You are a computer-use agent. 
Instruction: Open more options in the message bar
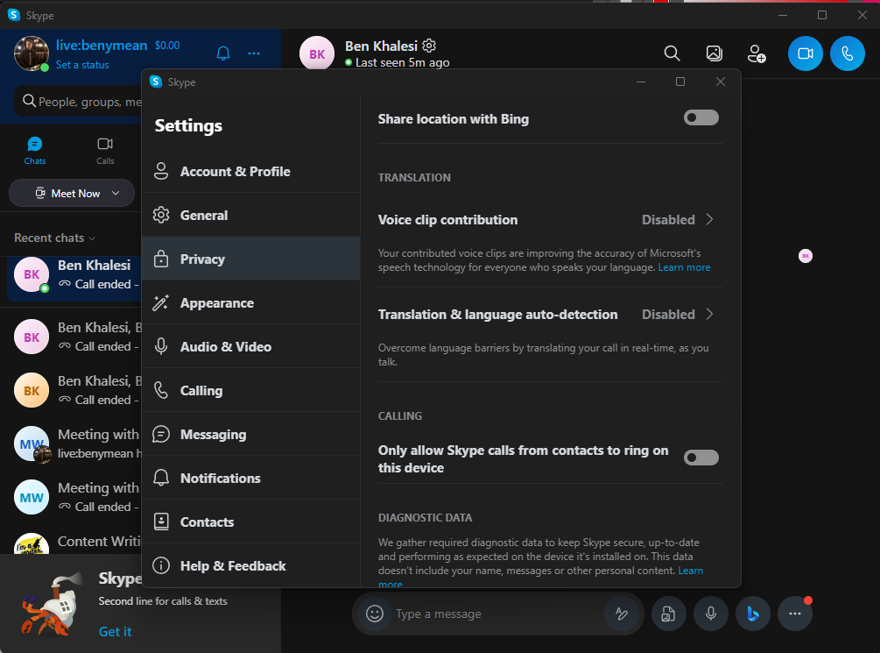[794, 614]
